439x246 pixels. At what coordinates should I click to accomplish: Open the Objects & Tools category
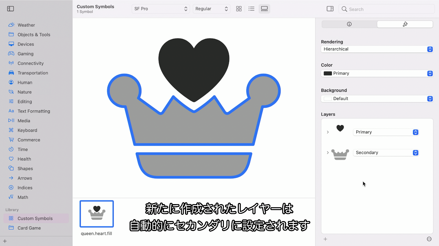pos(36,35)
